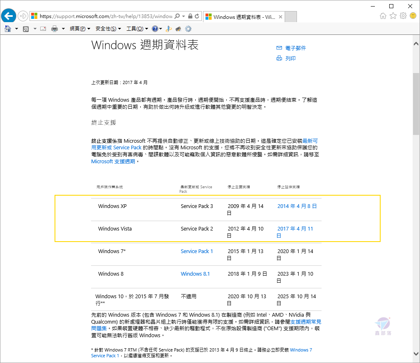Click the command bar Home house icon
Viewport: 420px width, 363px height.
pyautogui.click(x=8, y=29)
